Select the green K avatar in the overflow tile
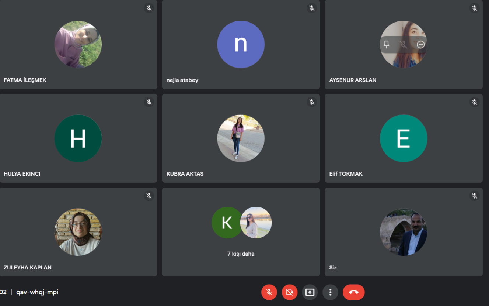The height and width of the screenshot is (306, 489). (227, 223)
